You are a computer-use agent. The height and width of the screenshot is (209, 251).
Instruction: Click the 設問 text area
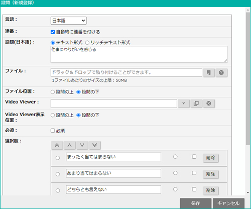tap(139, 54)
